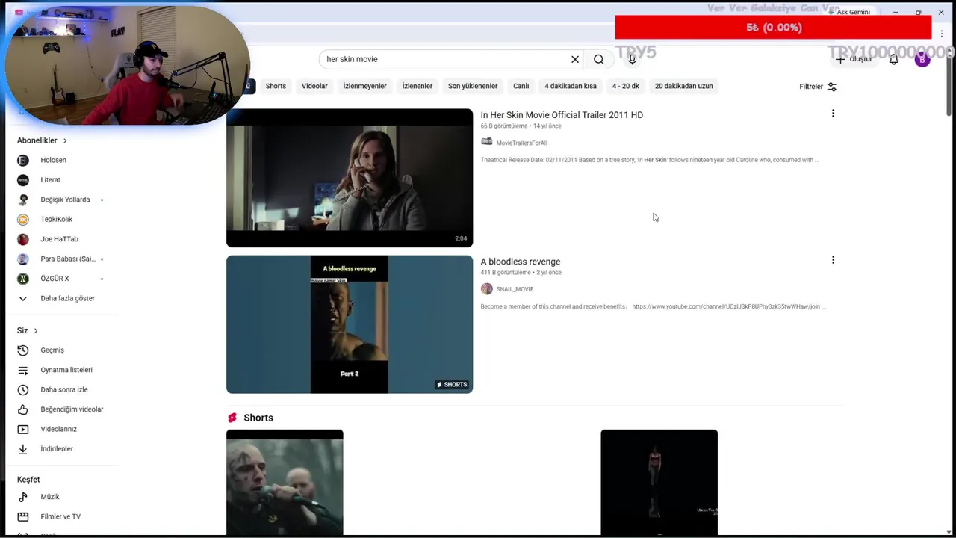Screen dimensions: 956x538
Task: Select 20 dakikadan uzun chip
Action: coord(684,86)
